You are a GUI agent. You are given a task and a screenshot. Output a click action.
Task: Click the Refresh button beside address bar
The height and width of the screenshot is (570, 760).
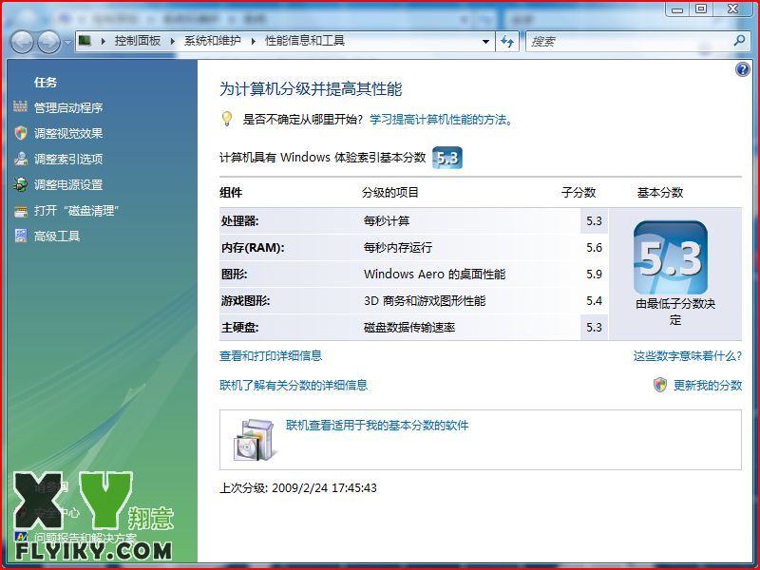click(507, 42)
